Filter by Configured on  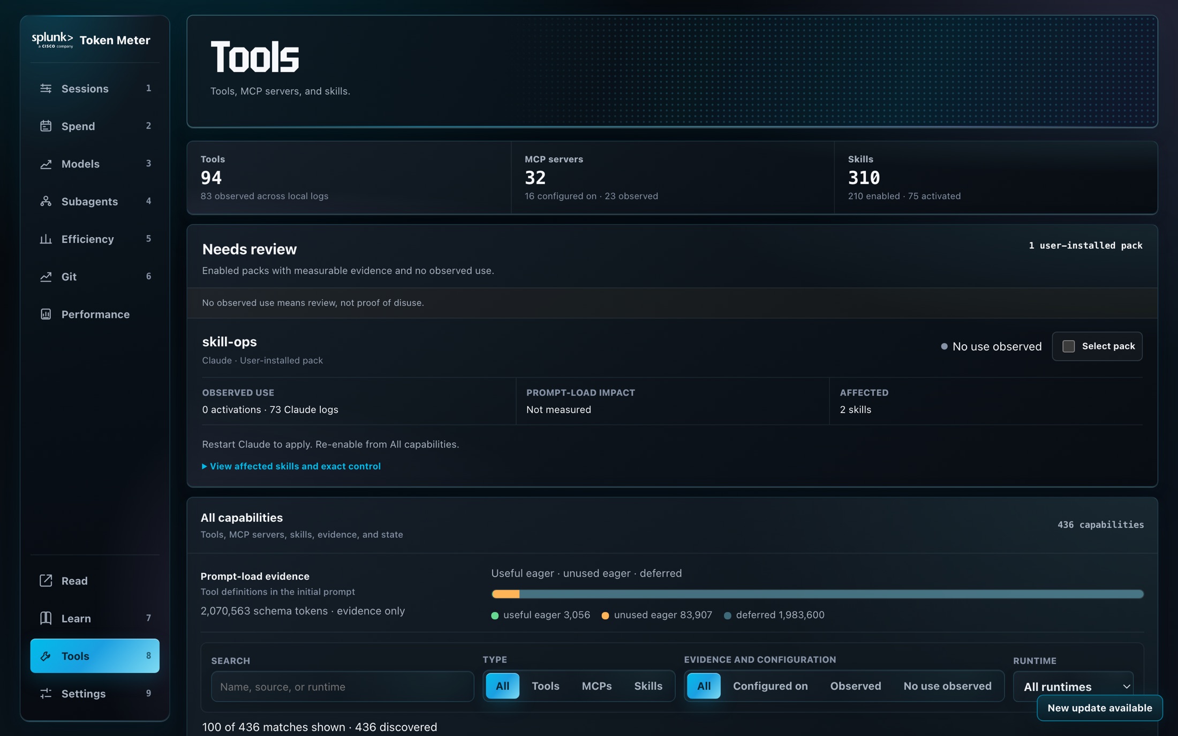point(770,686)
